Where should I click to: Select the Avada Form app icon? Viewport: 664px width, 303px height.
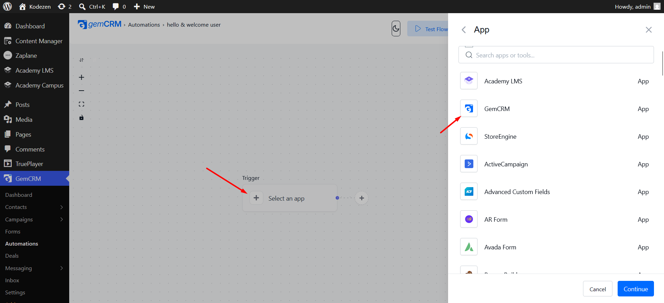click(469, 247)
